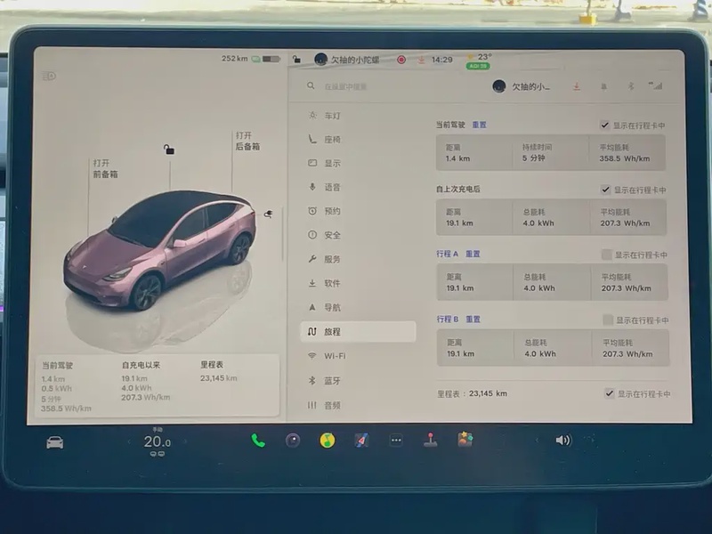Tap 打开 前备箱 to open the frunk
Image resolution: width=712 pixels, height=534 pixels.
[104, 169]
